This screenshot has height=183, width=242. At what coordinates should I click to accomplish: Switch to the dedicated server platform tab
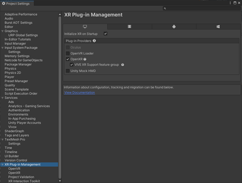click(130, 27)
